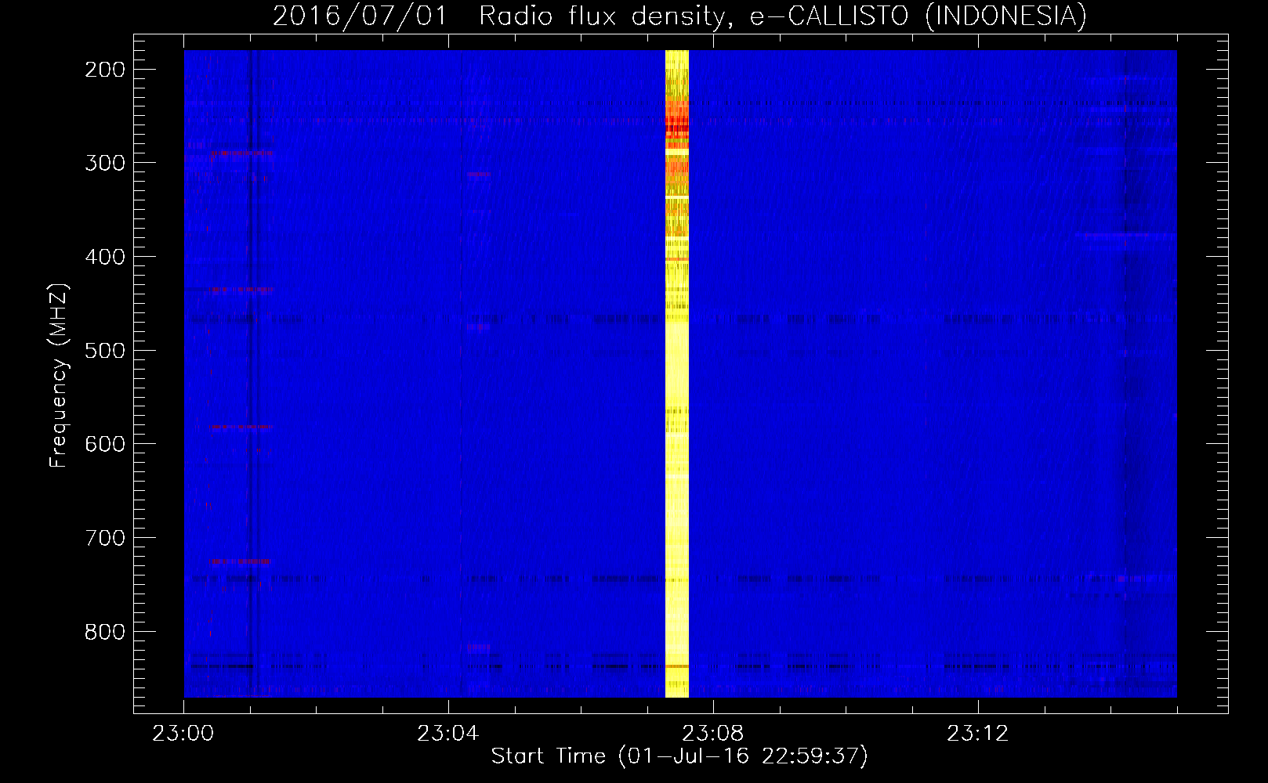Click the 700 frequency tick label

105,538
